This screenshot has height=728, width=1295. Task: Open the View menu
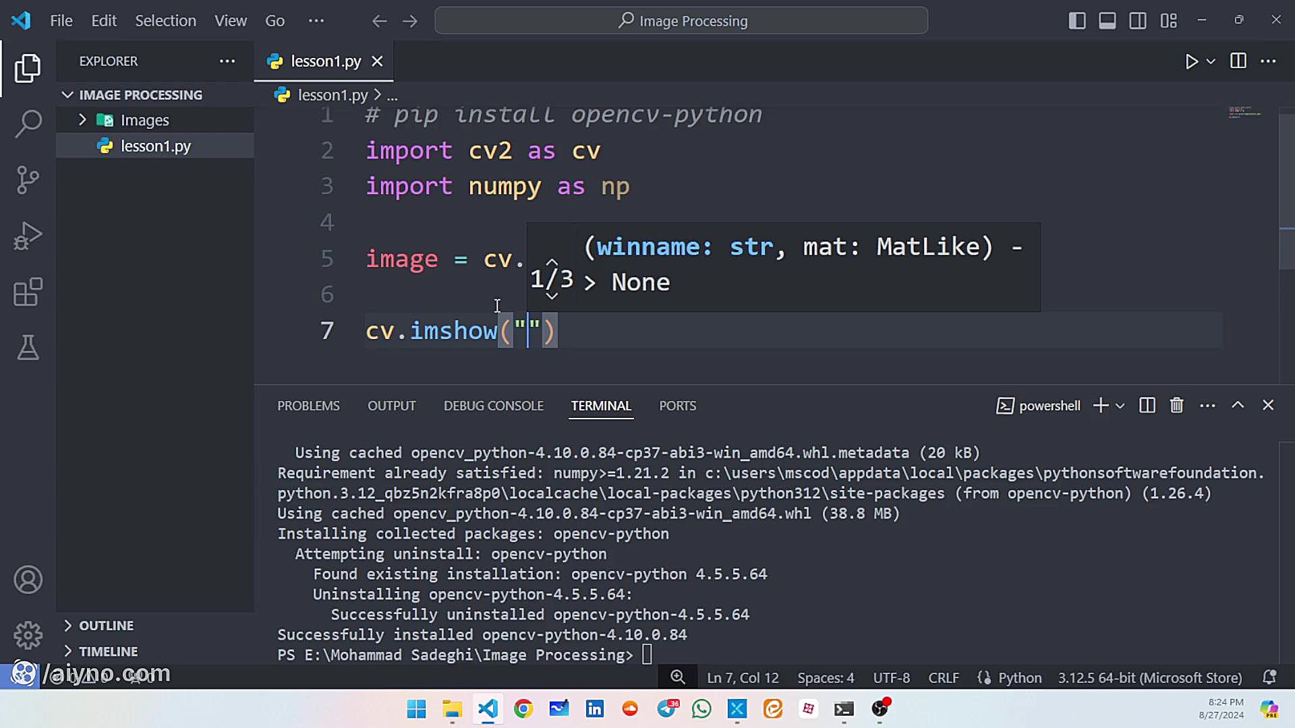tap(231, 21)
